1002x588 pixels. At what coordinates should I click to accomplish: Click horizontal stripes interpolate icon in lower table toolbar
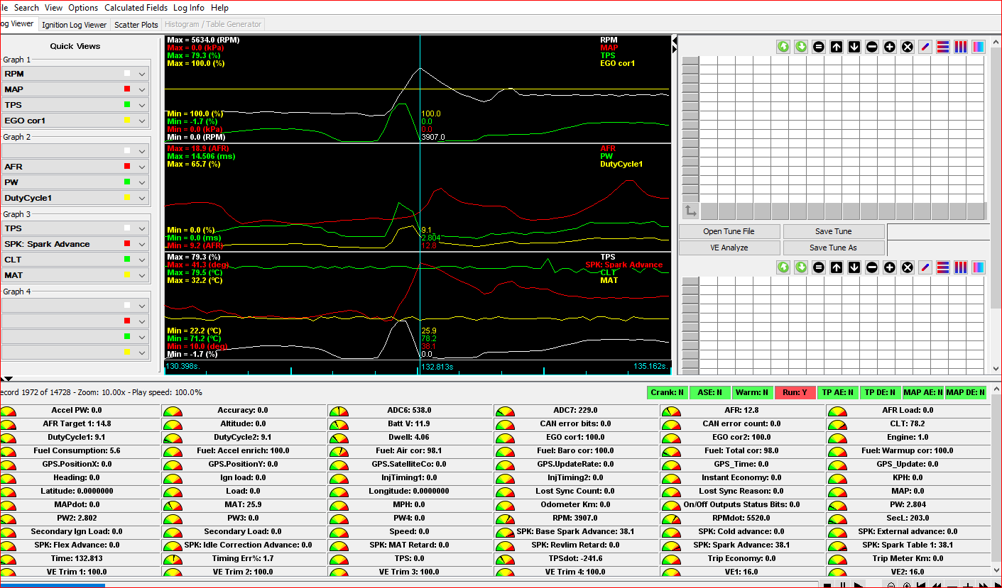pos(943,267)
